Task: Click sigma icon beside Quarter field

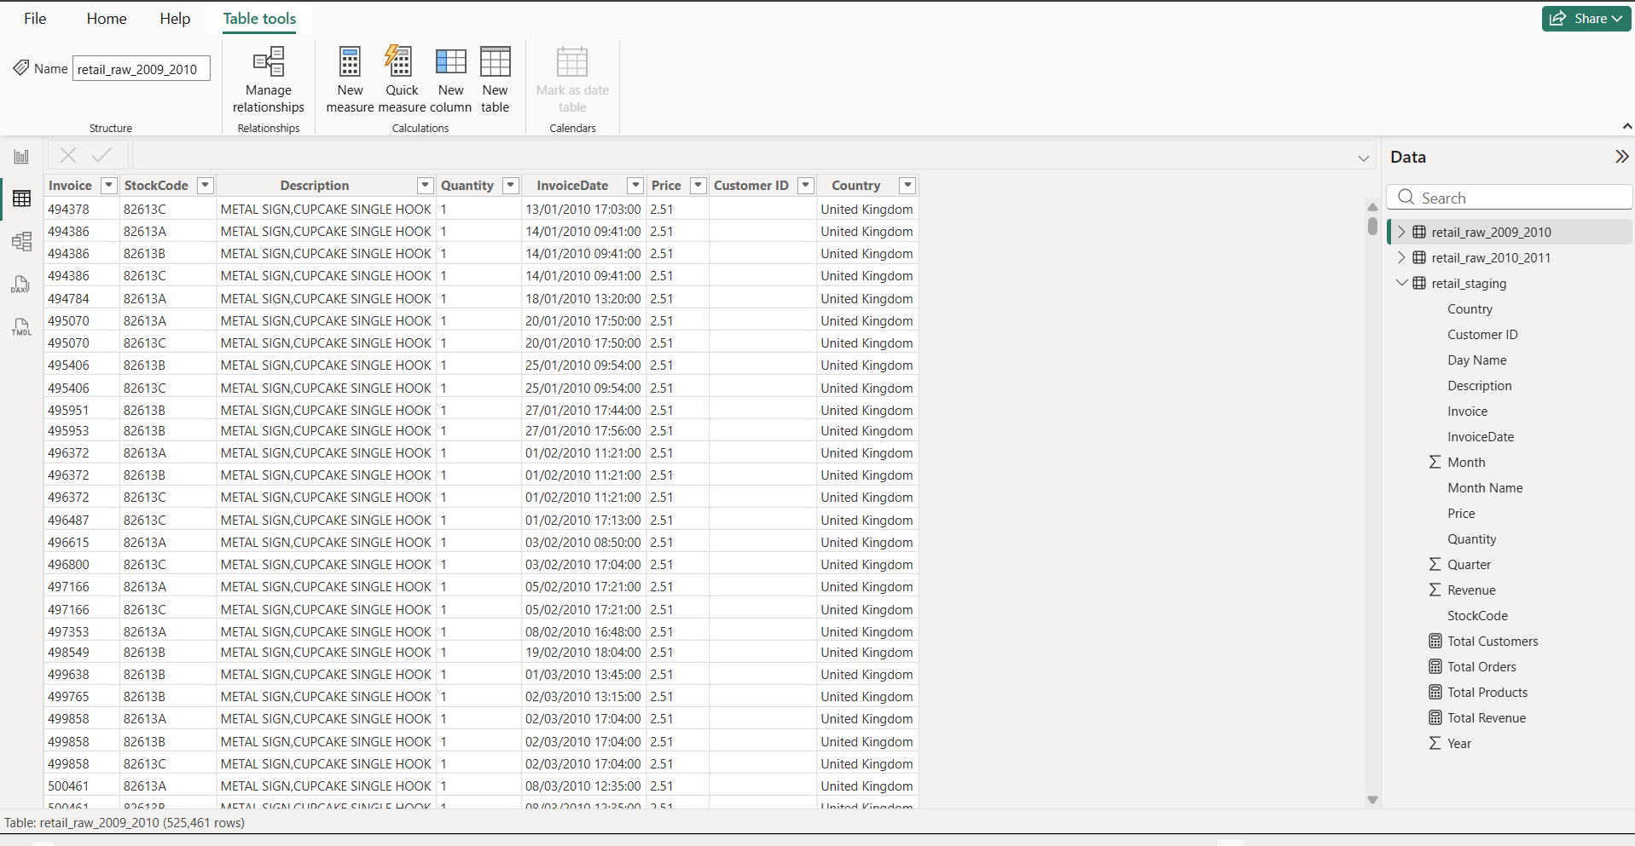Action: tap(1435, 565)
